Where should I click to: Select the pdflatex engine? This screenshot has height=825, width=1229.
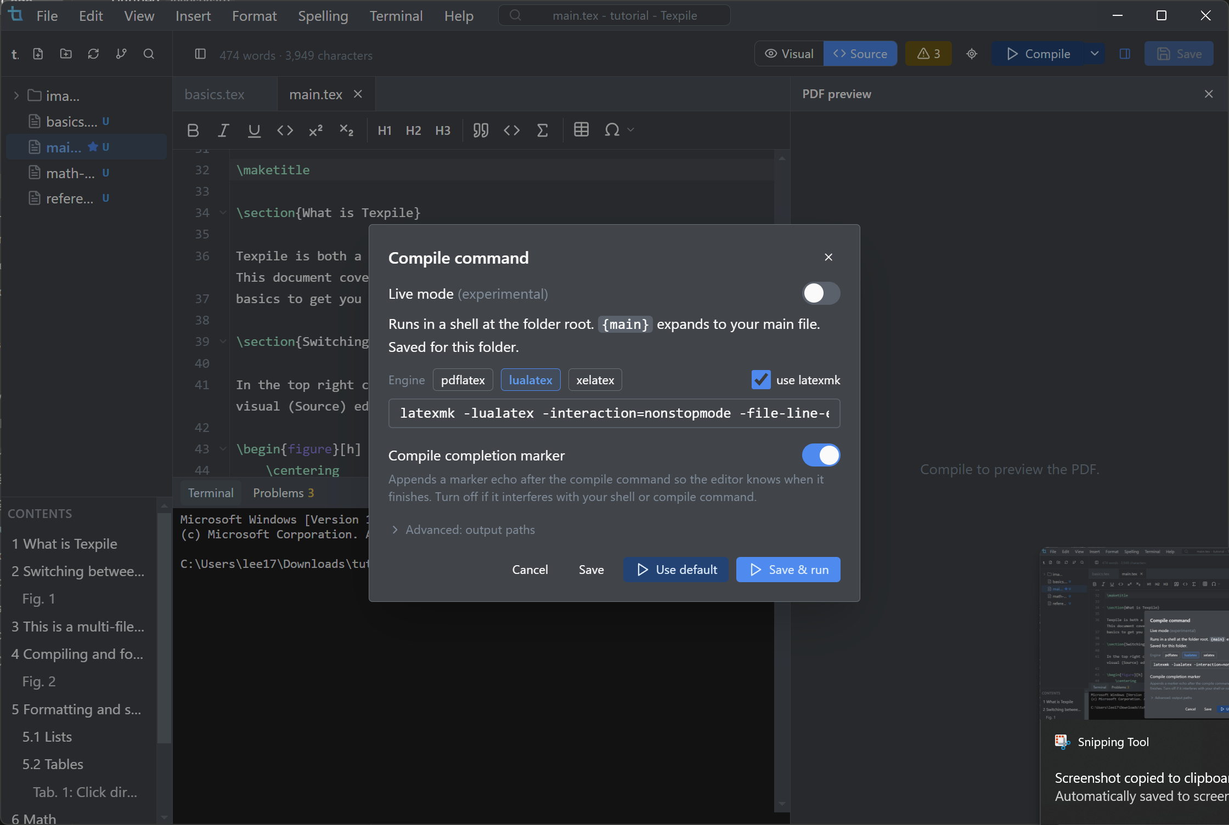tap(463, 380)
